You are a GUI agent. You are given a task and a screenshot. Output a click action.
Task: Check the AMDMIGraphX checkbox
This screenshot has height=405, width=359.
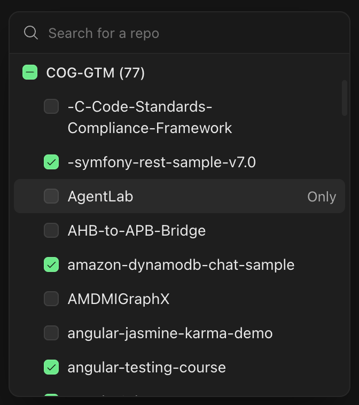(51, 299)
